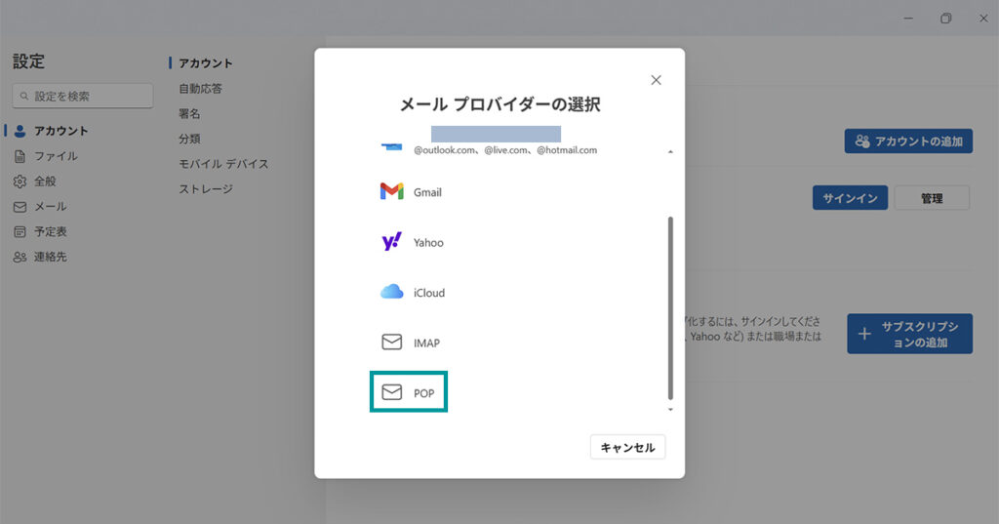
Task: Click the 設定を検索 search field
Action: (x=83, y=96)
